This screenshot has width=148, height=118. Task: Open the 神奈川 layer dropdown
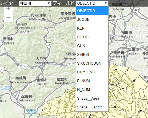[x=35, y=3]
